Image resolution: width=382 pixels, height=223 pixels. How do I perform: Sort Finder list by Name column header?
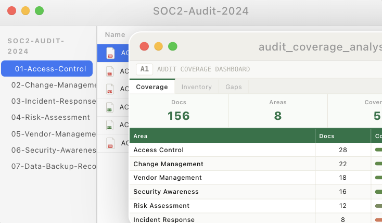[x=115, y=34]
